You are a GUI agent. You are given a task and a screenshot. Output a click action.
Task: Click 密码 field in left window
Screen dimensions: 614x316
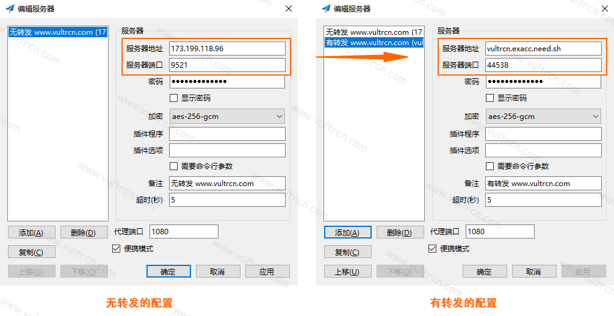(x=227, y=82)
